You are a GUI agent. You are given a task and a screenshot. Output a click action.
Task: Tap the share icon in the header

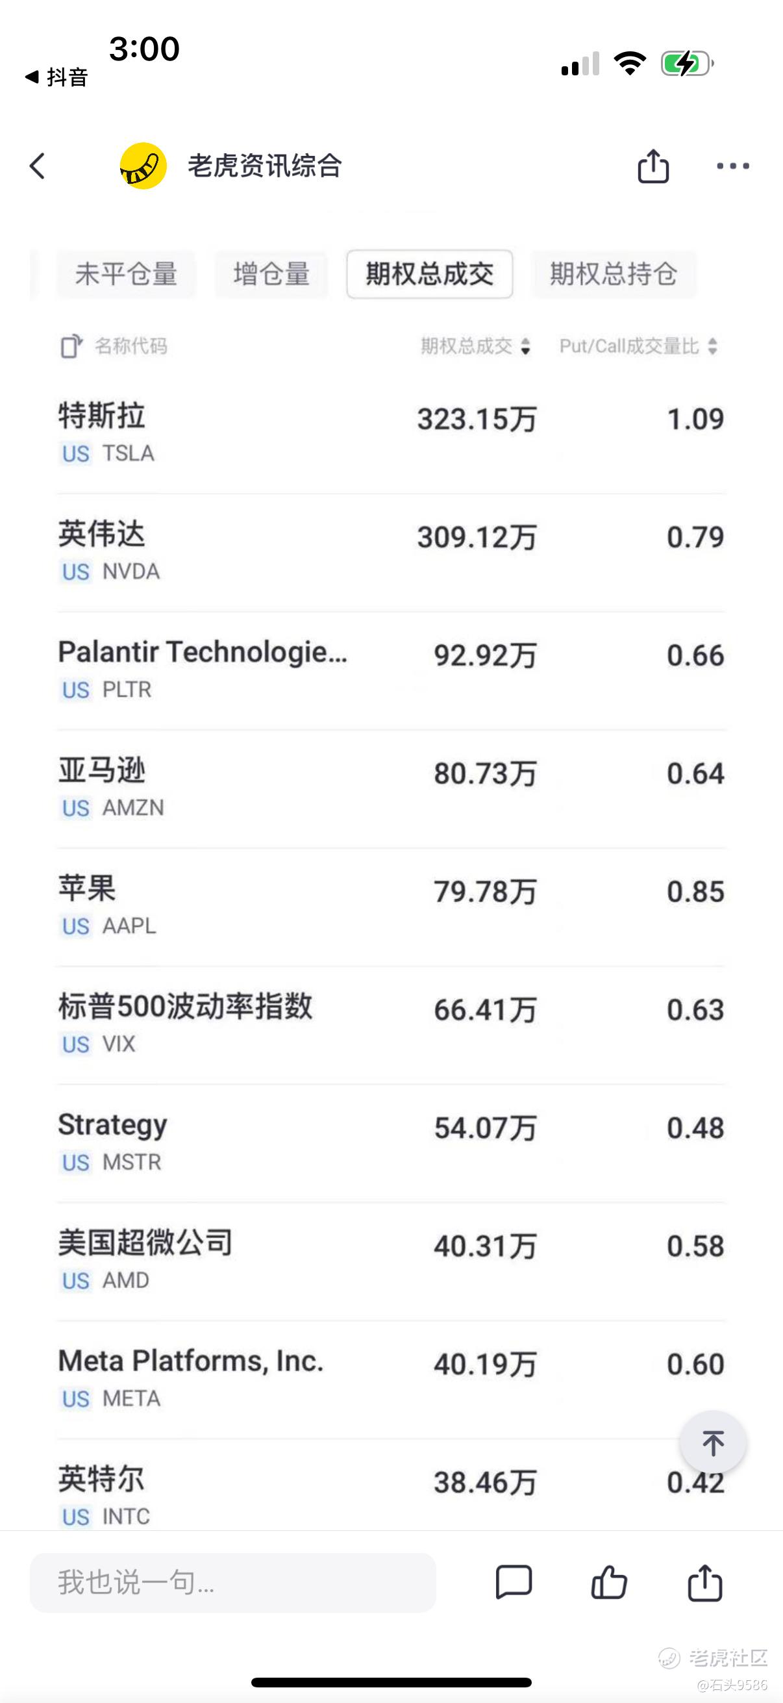(x=653, y=165)
